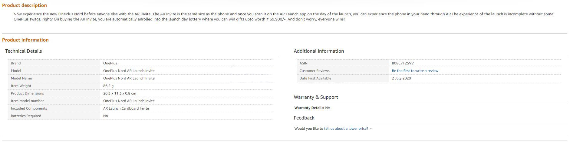Viewport: 570px width, 146px height.
Task: Select the 'Product information' heading
Action: pyautogui.click(x=25, y=40)
